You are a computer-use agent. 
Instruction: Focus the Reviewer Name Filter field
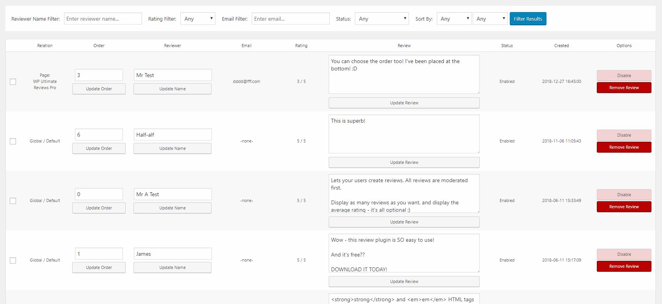pos(103,19)
